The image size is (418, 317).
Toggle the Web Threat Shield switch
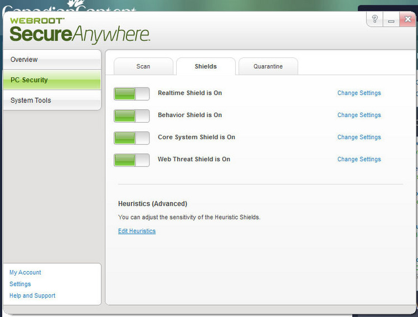tap(132, 160)
